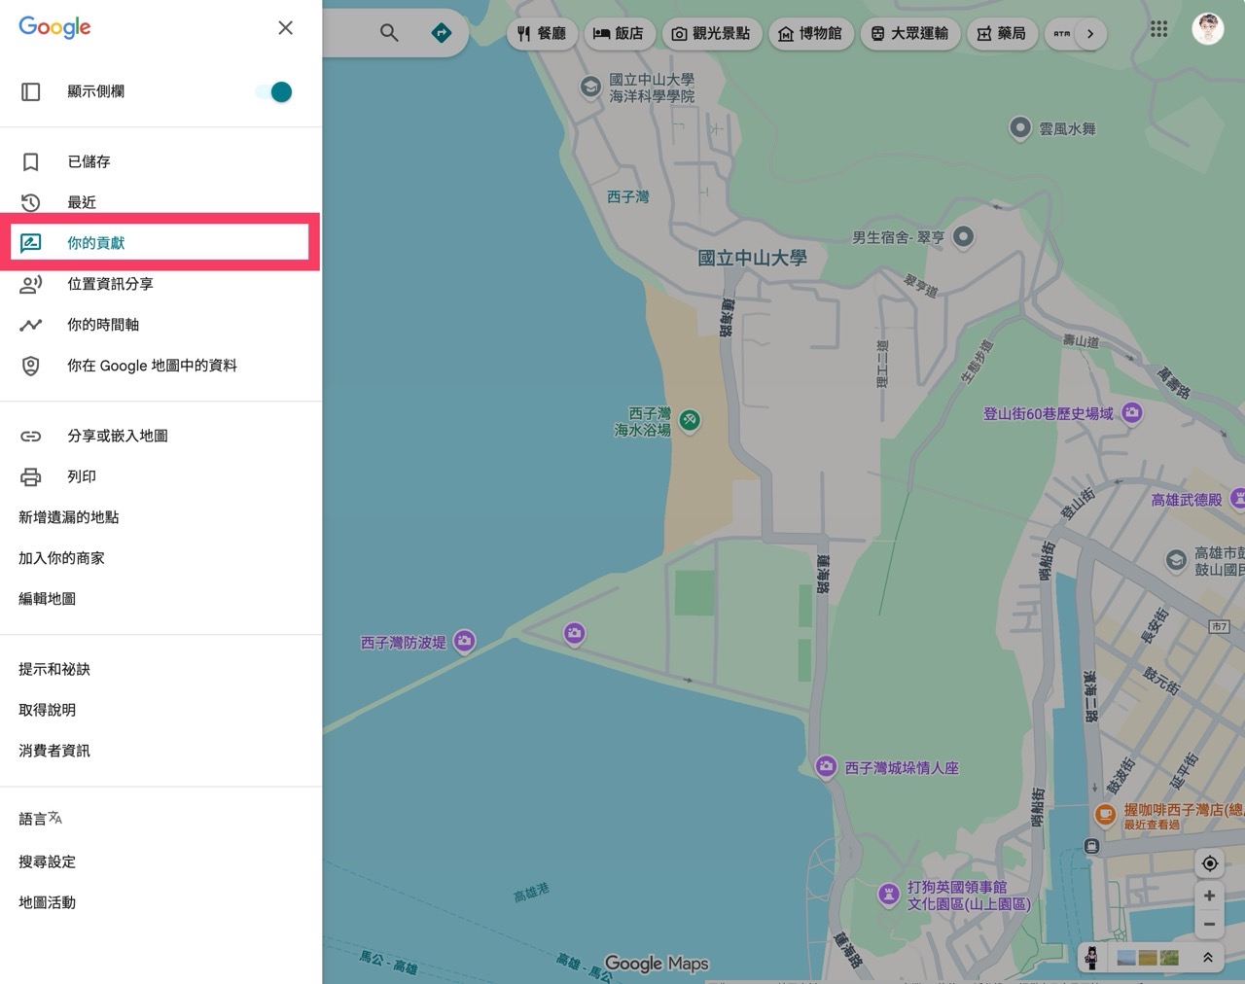The height and width of the screenshot is (984, 1245).
Task: Open directions with the blue arrow icon
Action: [443, 32]
